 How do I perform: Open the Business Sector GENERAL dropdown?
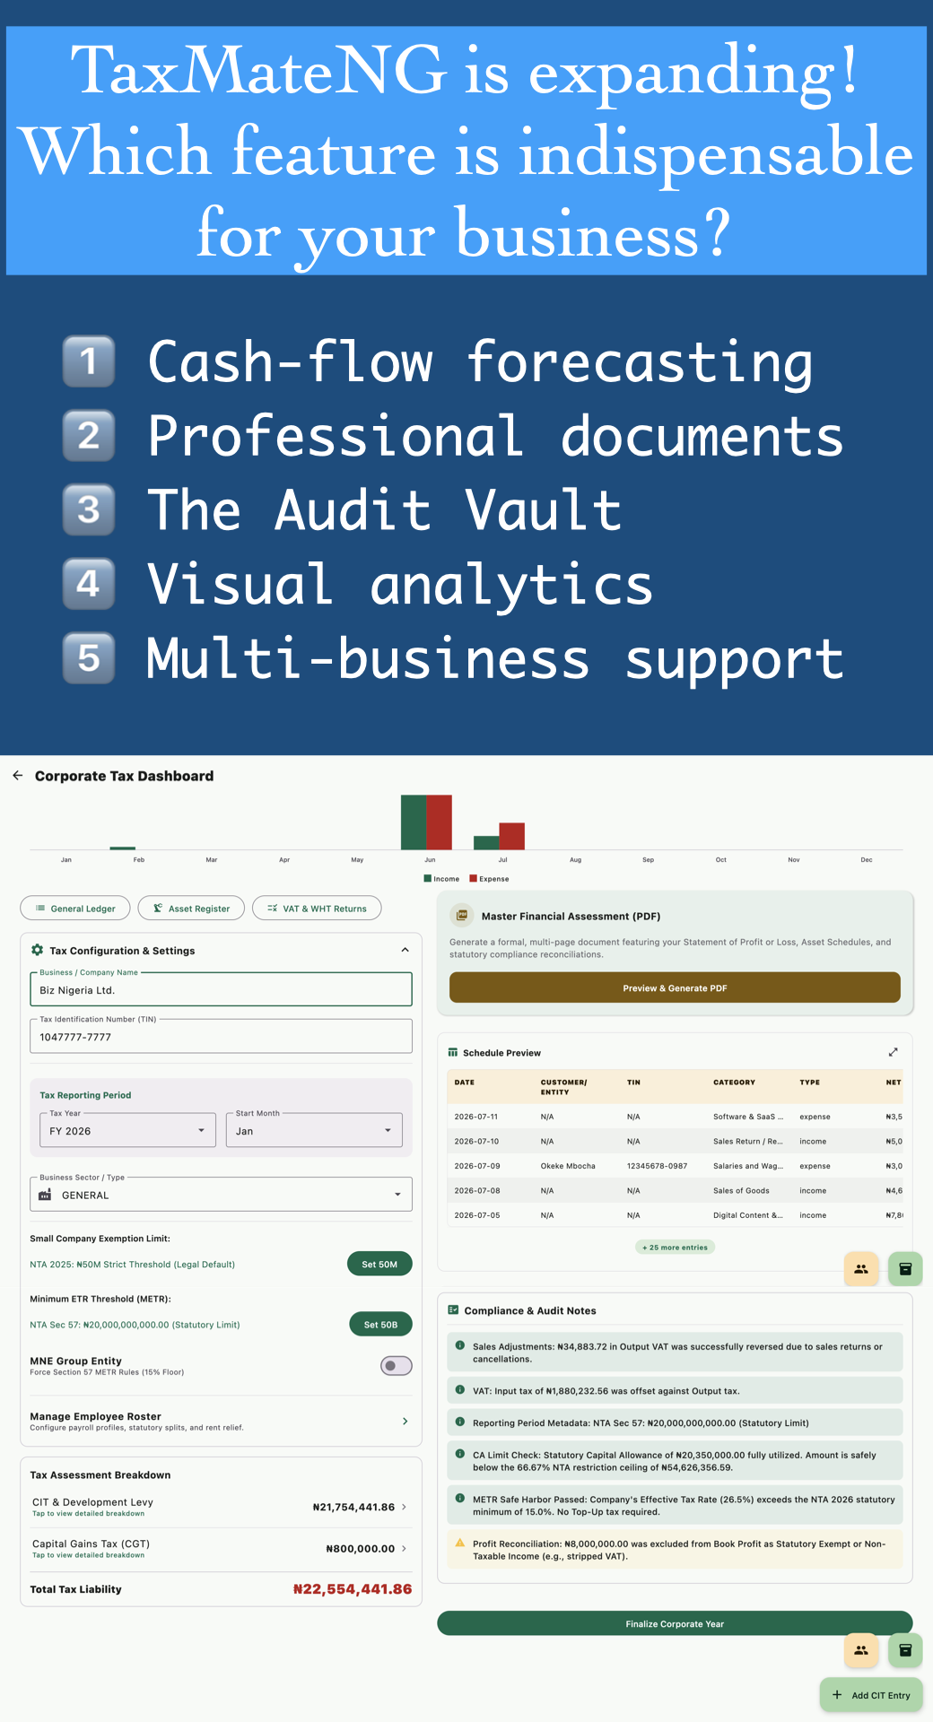[221, 1195]
